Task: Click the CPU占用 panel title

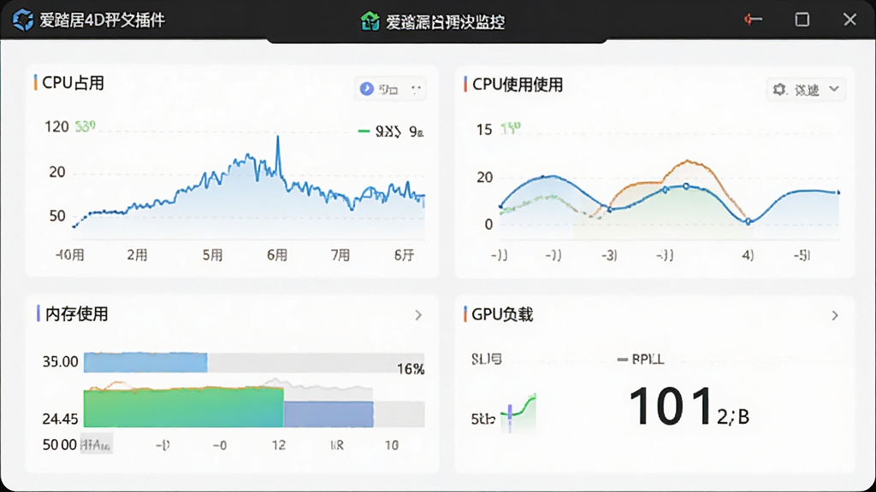Action: tap(74, 83)
